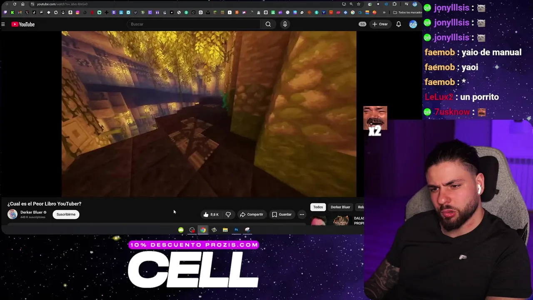Open the notifications bell
The height and width of the screenshot is (300, 533).
tap(399, 24)
